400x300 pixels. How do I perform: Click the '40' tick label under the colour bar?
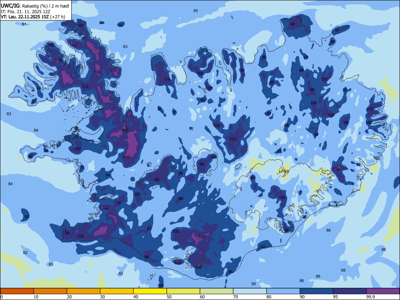[136, 297]
